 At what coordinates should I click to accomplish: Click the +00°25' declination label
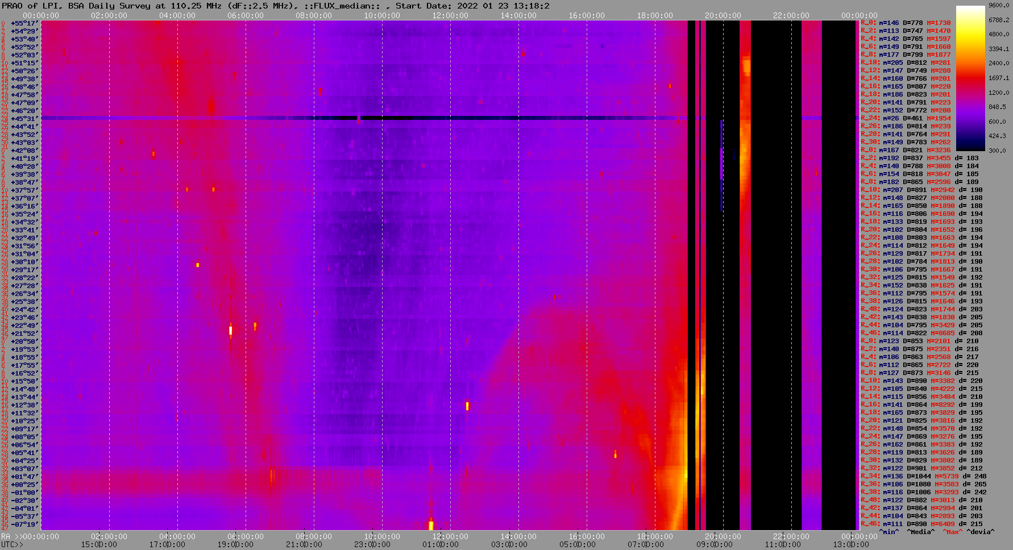24,485
